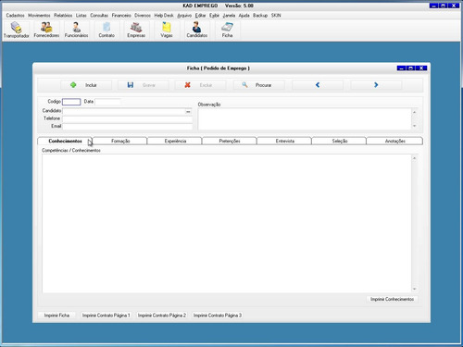
Task: Click Imprimir Contrato Página 1 button
Action: tap(106, 316)
